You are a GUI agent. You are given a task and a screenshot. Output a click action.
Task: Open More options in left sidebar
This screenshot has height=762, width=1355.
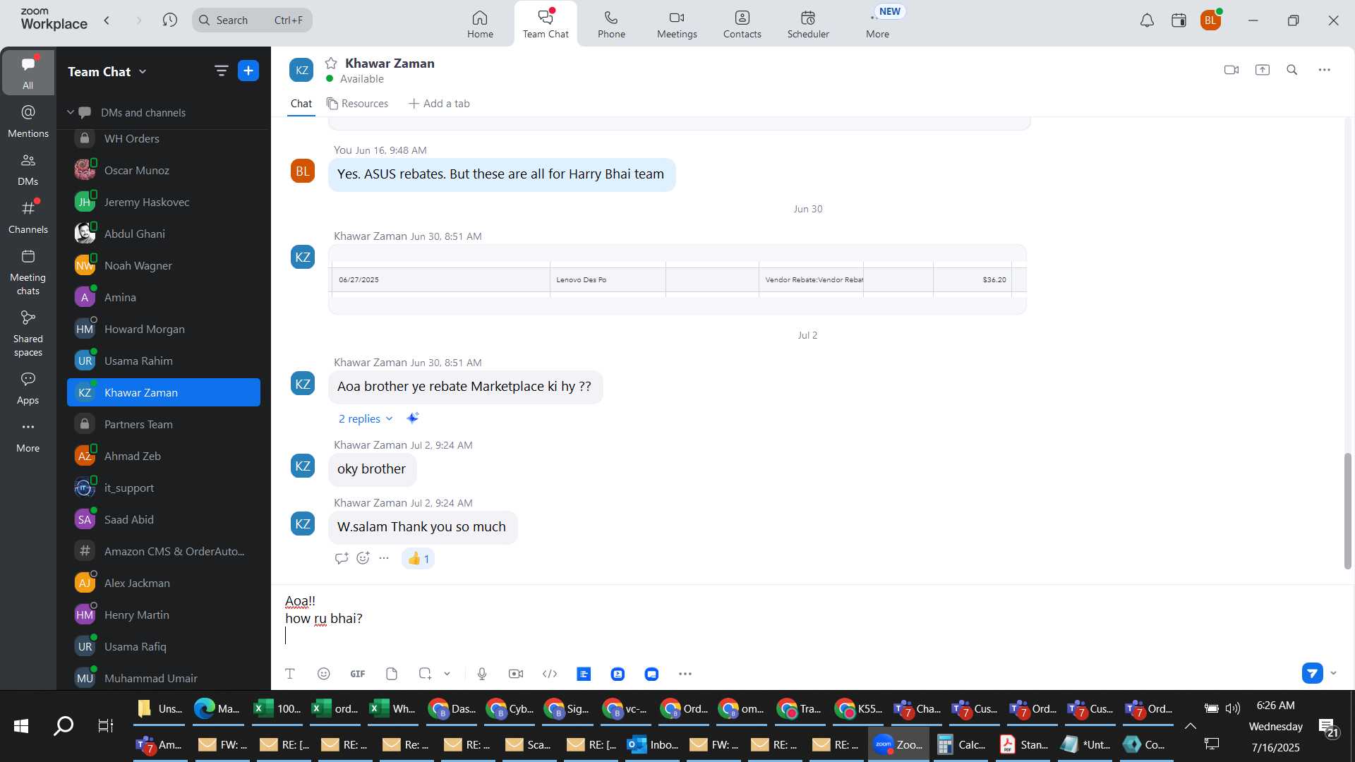[x=28, y=437]
